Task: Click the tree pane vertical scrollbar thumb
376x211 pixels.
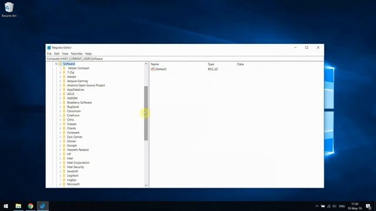Action: (146, 113)
